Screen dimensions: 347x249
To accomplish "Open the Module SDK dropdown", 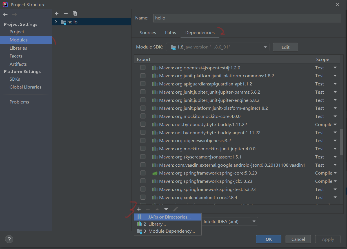I will coord(217,47).
